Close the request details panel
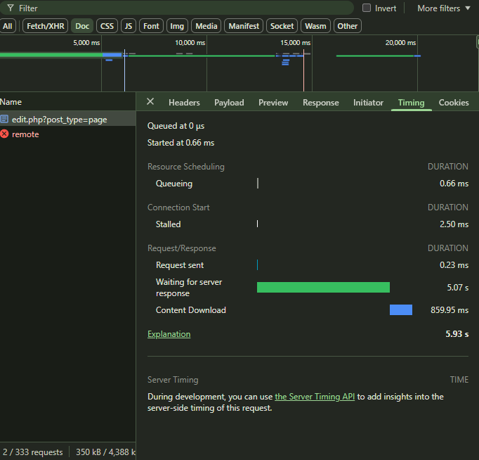479x460 pixels. coord(150,102)
